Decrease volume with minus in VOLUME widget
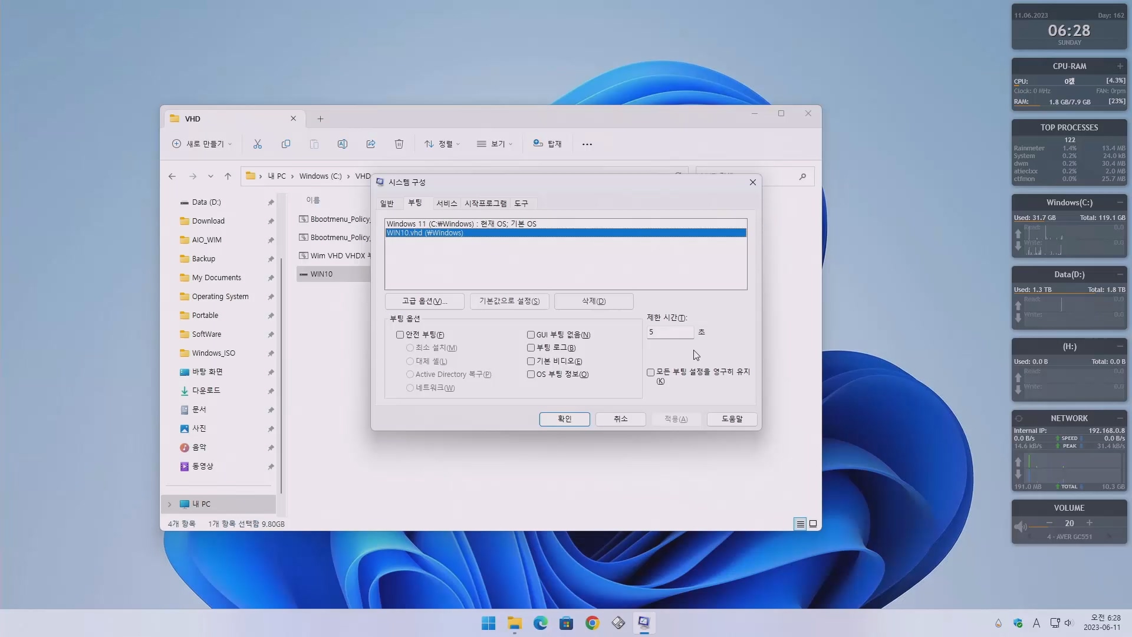Screen dimensions: 1132x637 (x=1049, y=523)
